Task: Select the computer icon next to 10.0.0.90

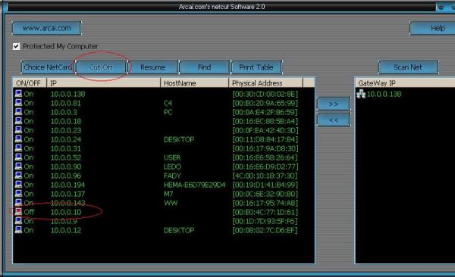Action: coord(18,167)
